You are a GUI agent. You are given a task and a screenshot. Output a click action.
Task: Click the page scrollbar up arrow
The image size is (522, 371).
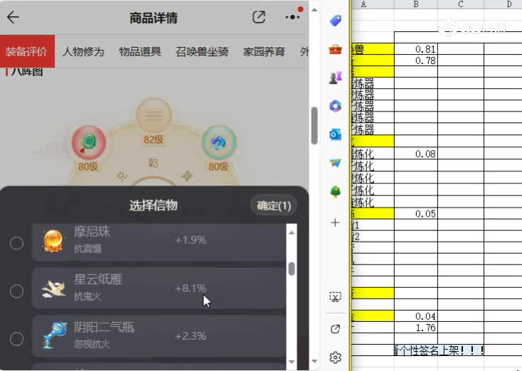tap(314, 10)
